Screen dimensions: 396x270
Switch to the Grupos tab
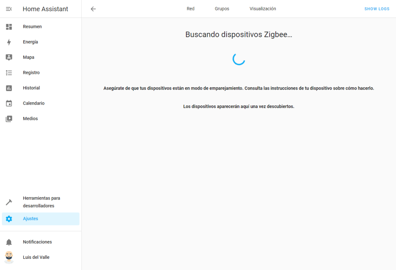point(222,9)
